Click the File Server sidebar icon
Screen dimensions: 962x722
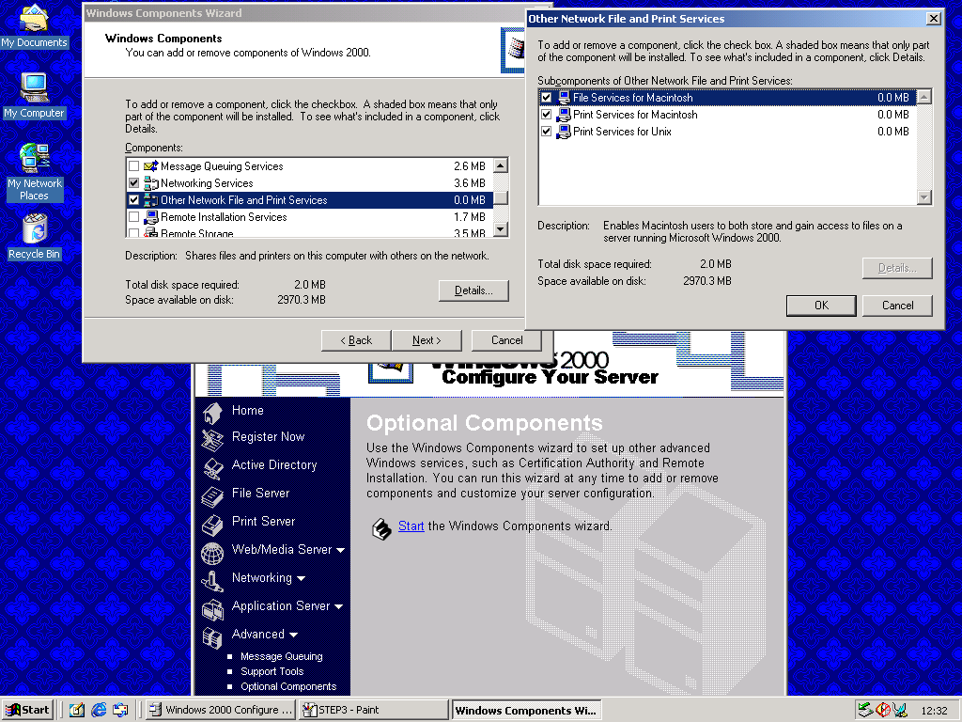[212, 496]
